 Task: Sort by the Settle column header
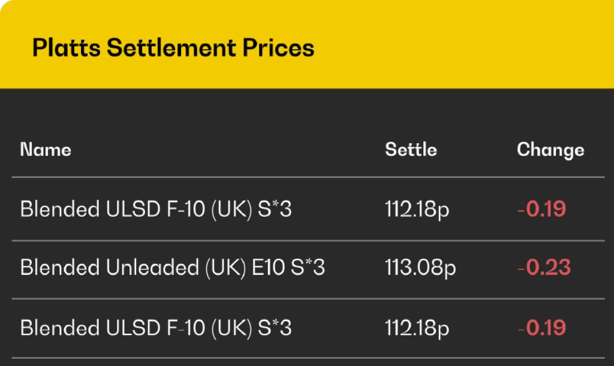tap(411, 149)
